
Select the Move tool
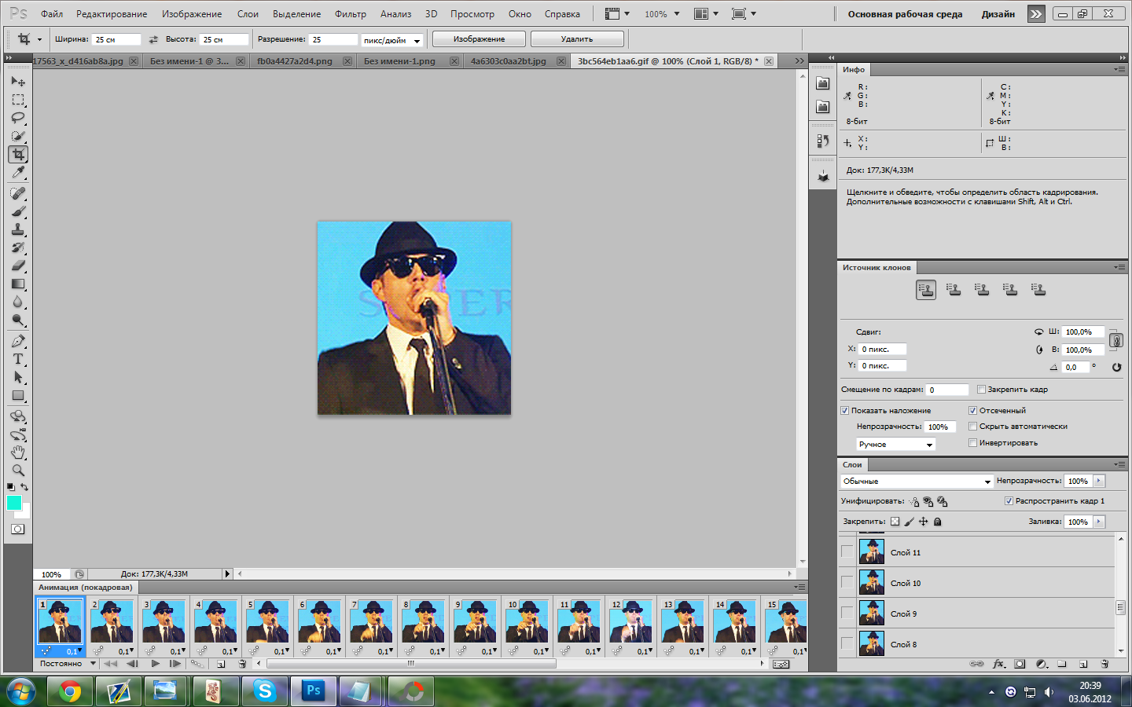(18, 81)
